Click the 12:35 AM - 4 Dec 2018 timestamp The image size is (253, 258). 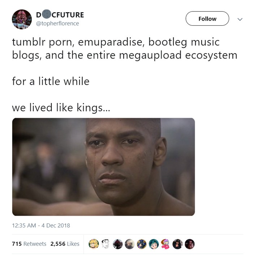[x=41, y=225]
